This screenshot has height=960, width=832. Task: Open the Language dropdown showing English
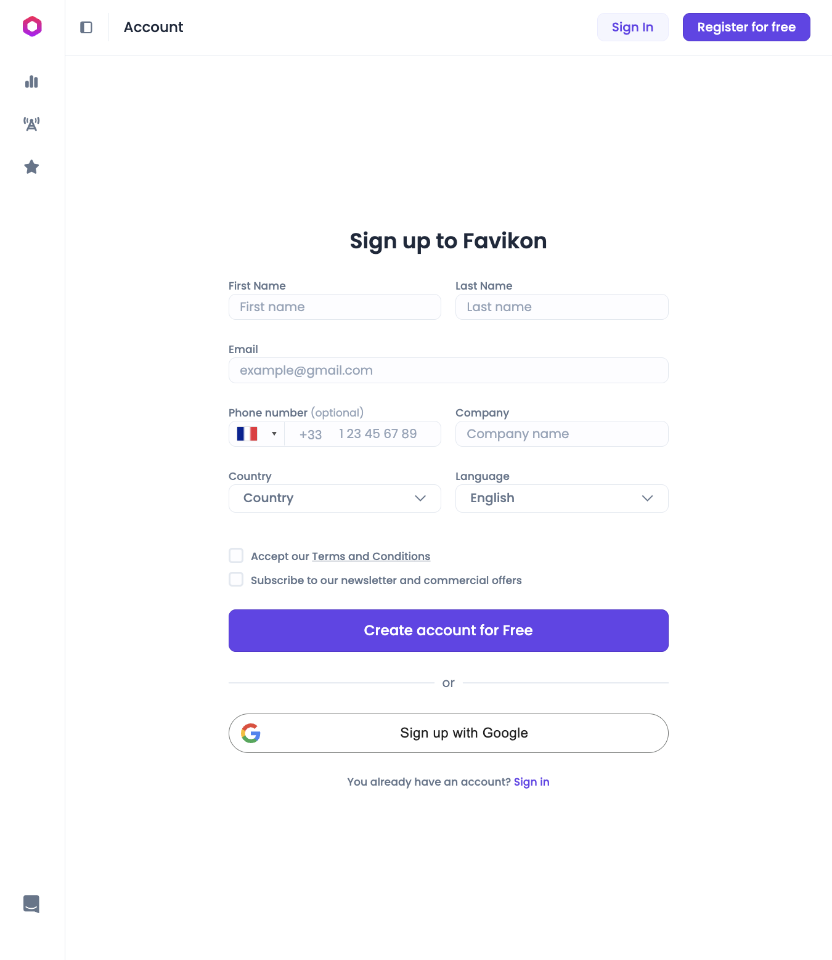[x=561, y=498]
